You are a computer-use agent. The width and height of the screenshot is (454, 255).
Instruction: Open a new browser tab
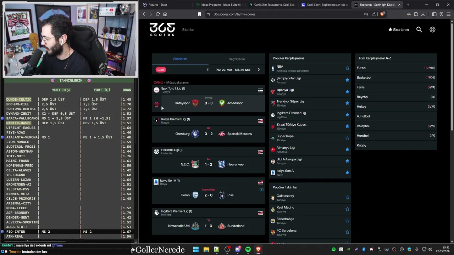coord(408,5)
